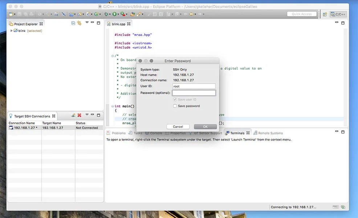Image resolution: width=358 pixels, height=218 pixels.
Task: Delete connection with the red X icon
Action: click(79, 116)
